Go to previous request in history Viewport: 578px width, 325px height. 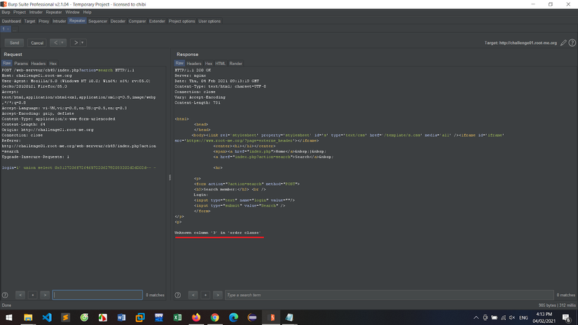(x=55, y=43)
